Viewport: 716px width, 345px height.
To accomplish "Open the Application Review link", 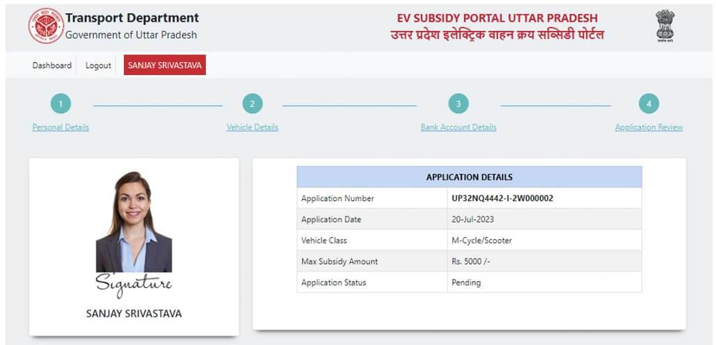I will click(x=649, y=127).
